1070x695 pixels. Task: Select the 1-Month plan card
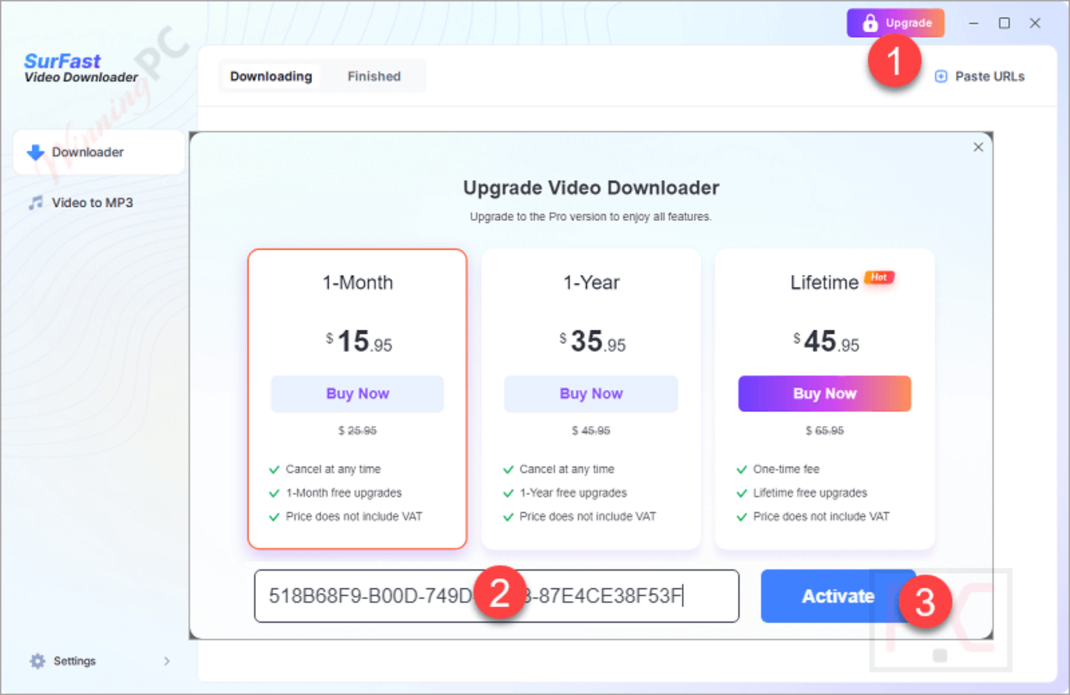coord(357,399)
